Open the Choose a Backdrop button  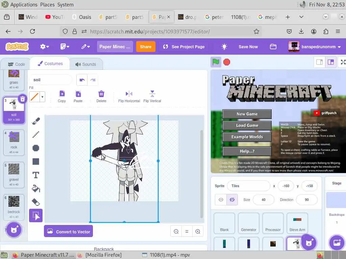tap(337, 242)
